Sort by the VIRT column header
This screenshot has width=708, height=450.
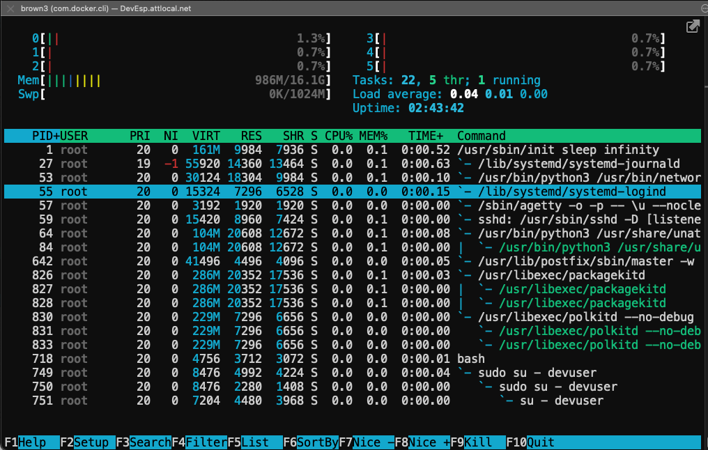click(206, 136)
